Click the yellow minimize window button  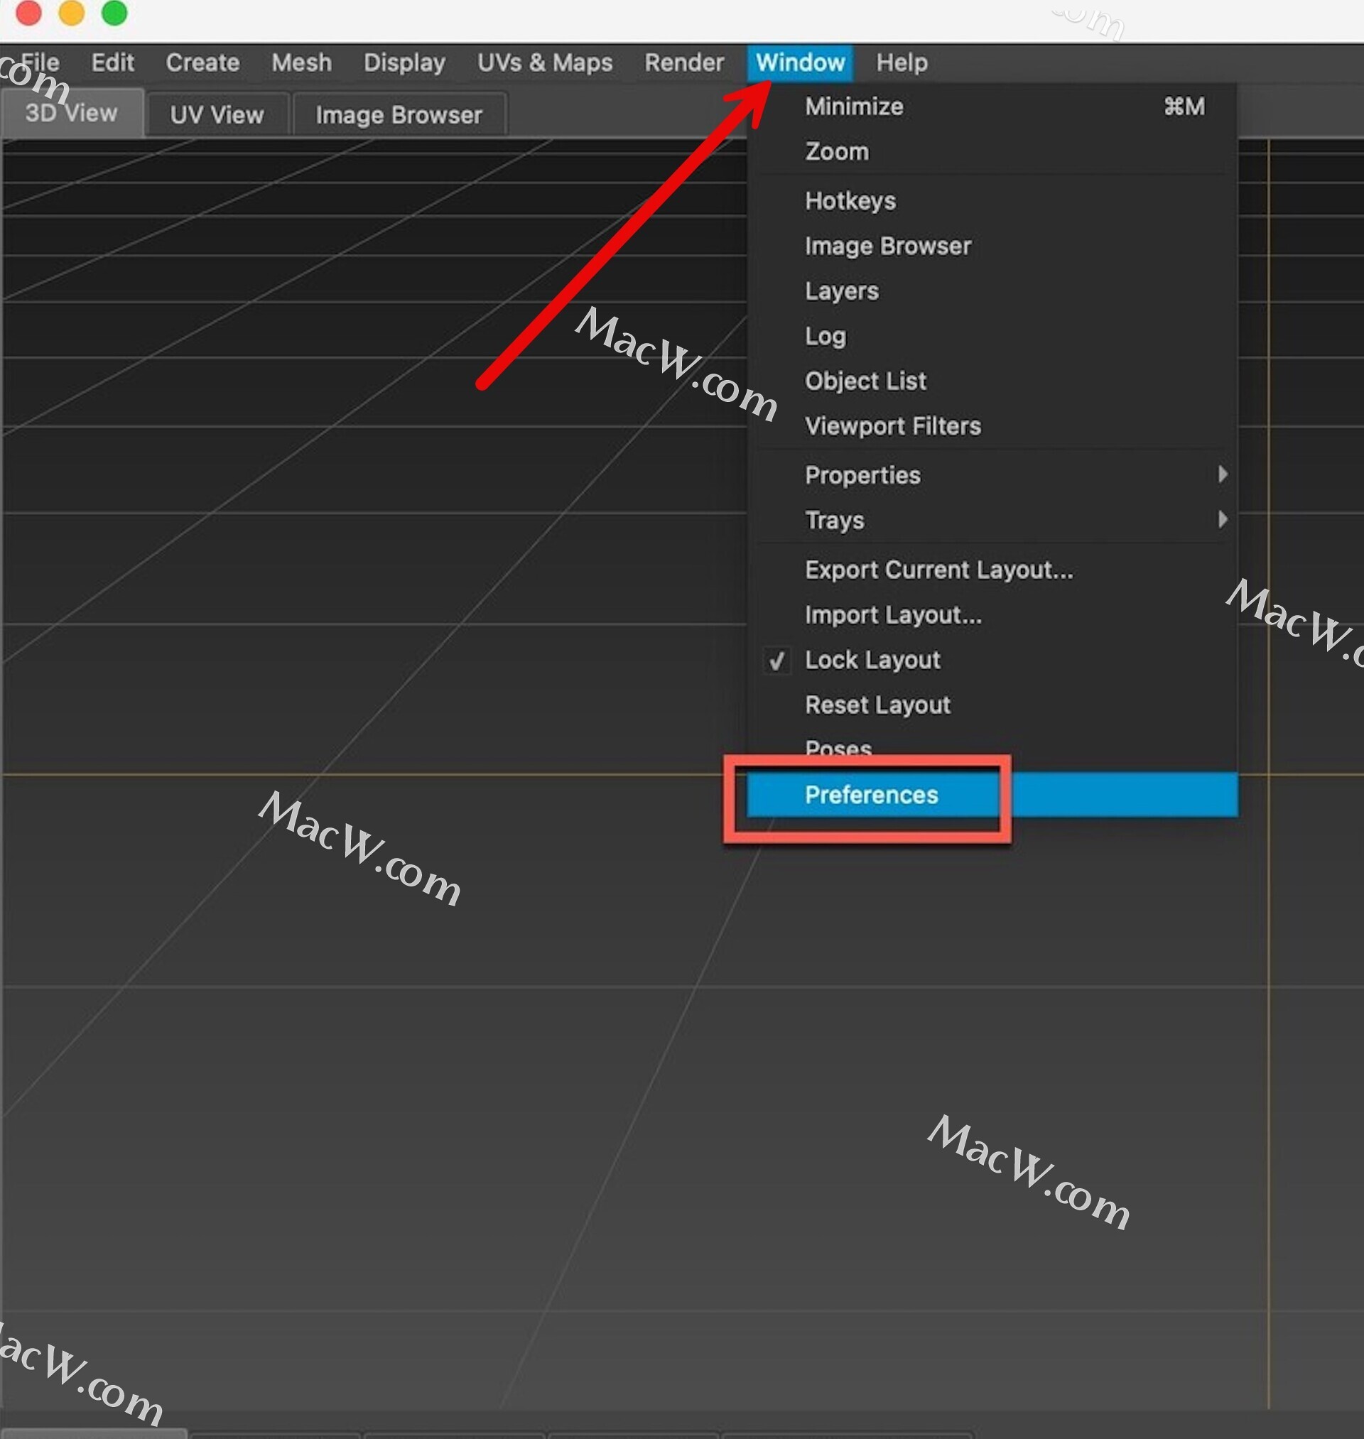coord(71,12)
